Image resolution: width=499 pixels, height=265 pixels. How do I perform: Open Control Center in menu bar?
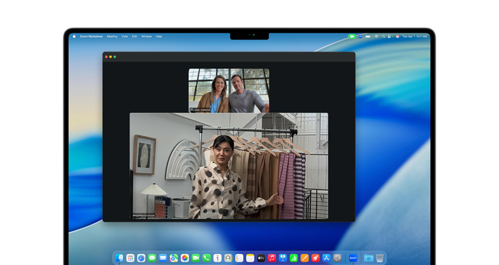[x=389, y=37]
